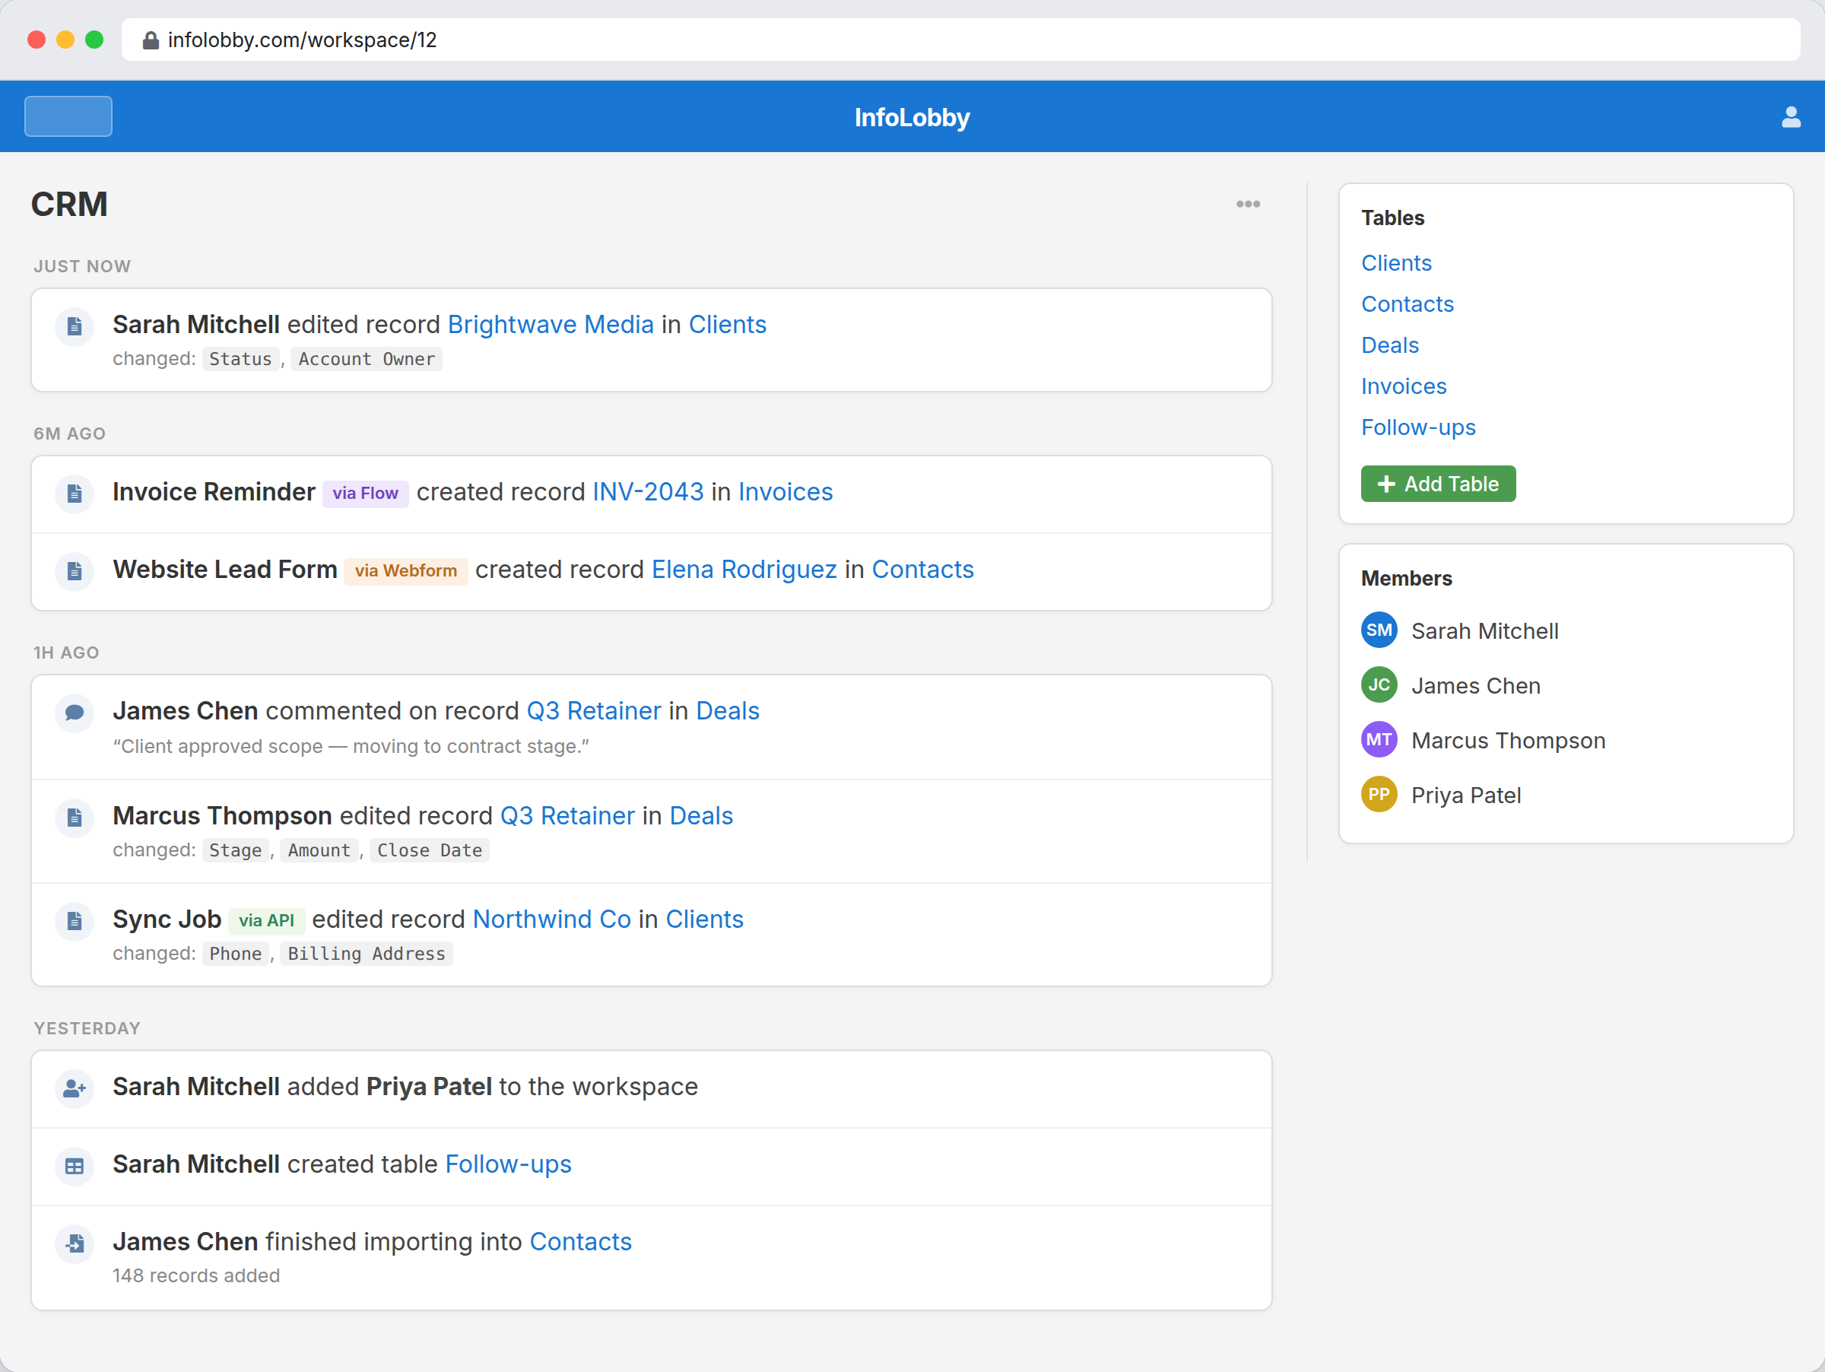Open the Invoices table in Tables panel

click(1404, 387)
